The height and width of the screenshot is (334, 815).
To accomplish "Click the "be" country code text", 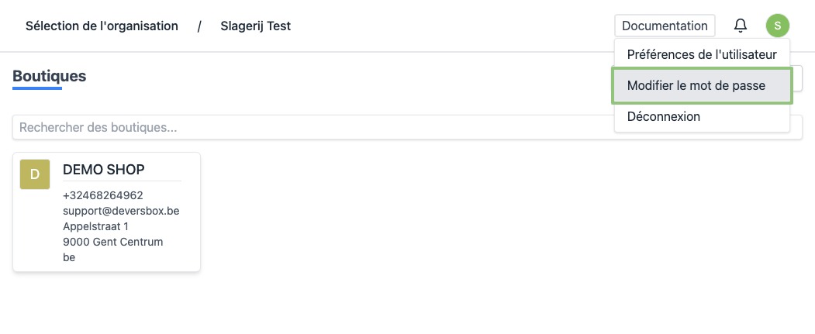I will (69, 257).
